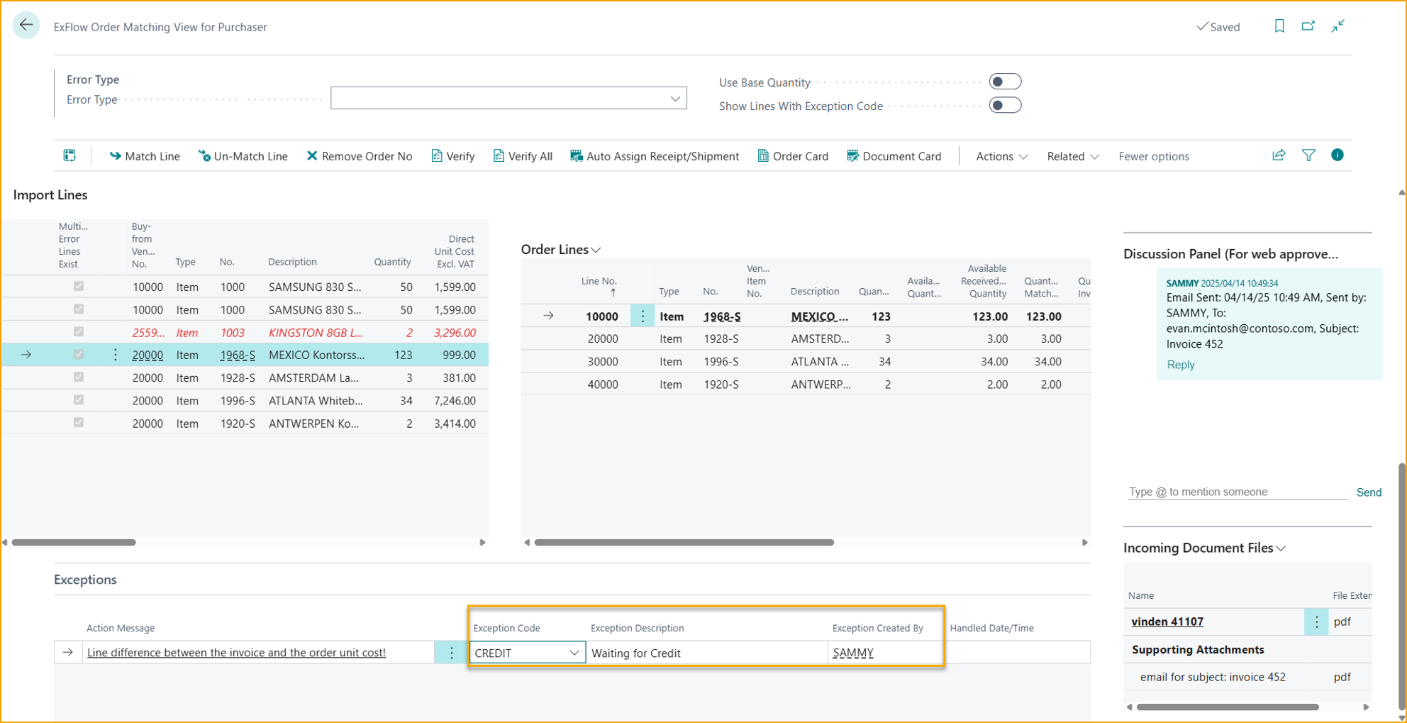The image size is (1407, 723).
Task: Expand the Exception Code CREDIT dropdown
Action: (x=574, y=653)
